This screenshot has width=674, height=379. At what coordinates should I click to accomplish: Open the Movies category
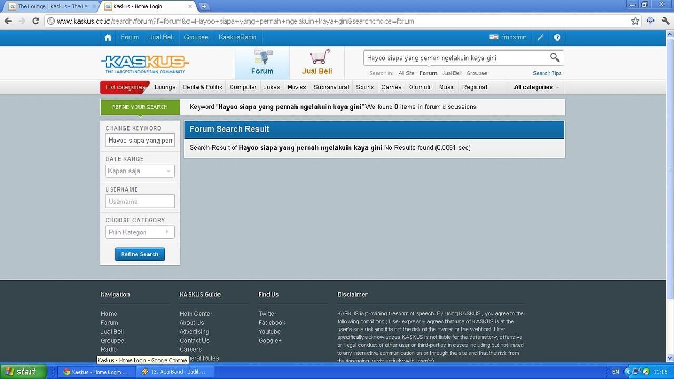[x=296, y=87]
